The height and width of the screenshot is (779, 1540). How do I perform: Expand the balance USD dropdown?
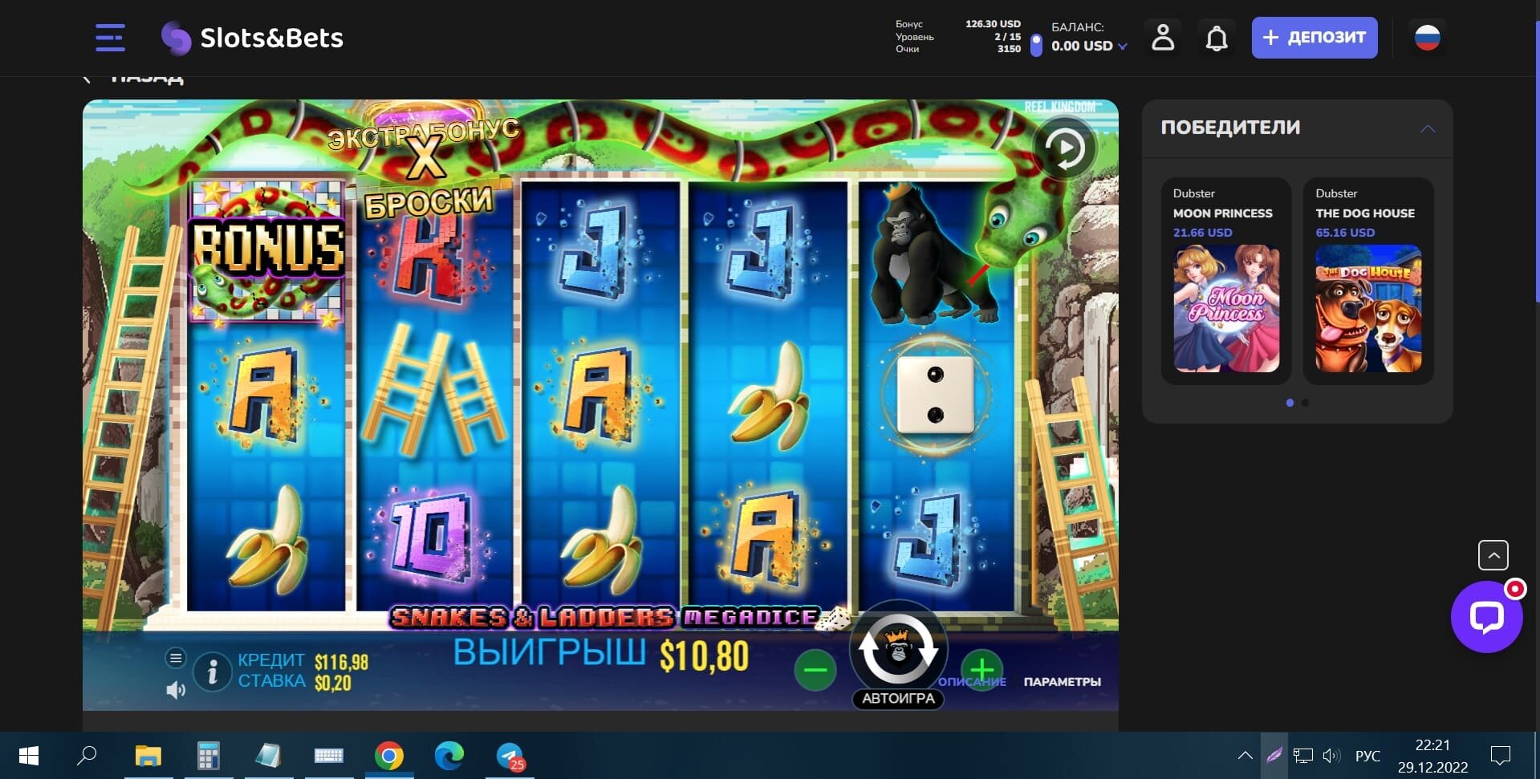click(x=1123, y=47)
